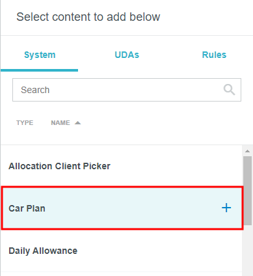The image size is (253, 276).
Task: Select the highlighted Car Plan row
Action: click(x=122, y=208)
